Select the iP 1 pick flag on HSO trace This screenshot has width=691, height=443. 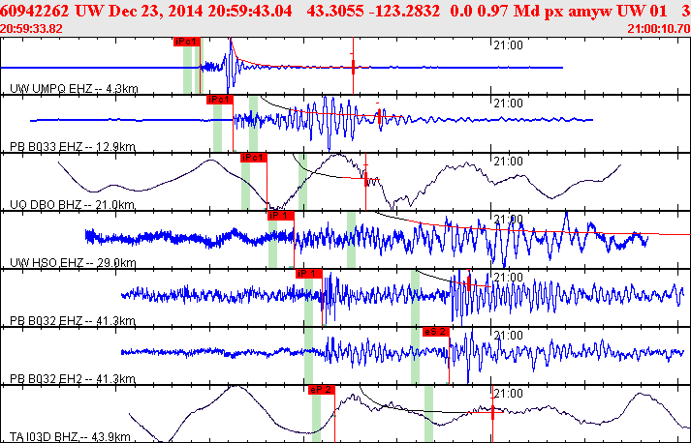click(281, 216)
